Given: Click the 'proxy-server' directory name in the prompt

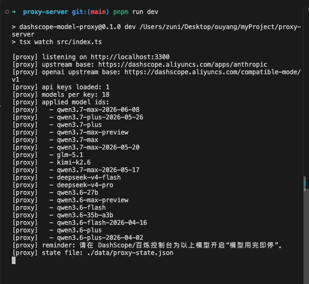Looking at the screenshot, I should (x=46, y=12).
